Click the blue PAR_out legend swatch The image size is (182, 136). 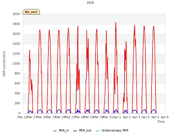click(75, 131)
